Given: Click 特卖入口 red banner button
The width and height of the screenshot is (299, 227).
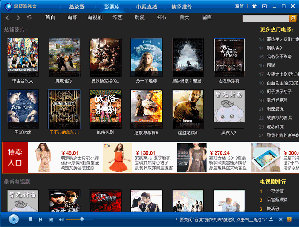Looking at the screenshot, I should click(15, 158).
